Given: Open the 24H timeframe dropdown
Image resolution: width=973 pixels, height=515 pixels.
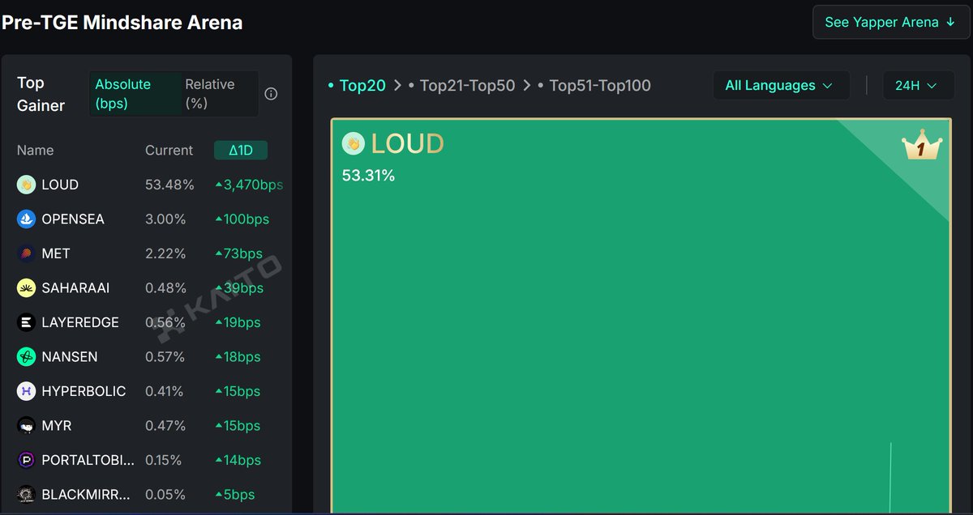Looking at the screenshot, I should [917, 85].
